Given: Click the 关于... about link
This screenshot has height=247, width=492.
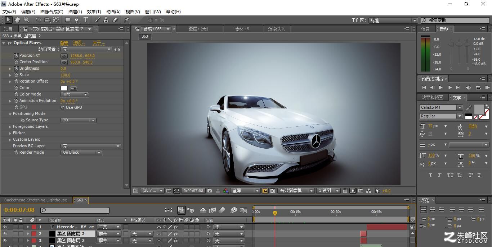Looking at the screenshot, I should tap(99, 43).
